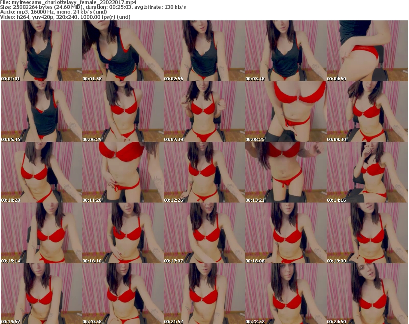Open the frame marked 00:10:28
Image resolution: width=409 pixels, height=324 pixels.
click(42, 173)
